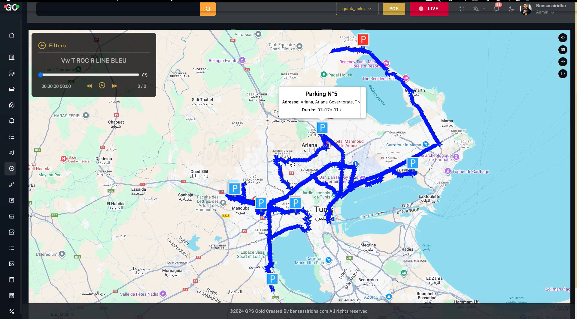
Task: Open the alerts bell icon in sidebar
Action: coord(12,121)
